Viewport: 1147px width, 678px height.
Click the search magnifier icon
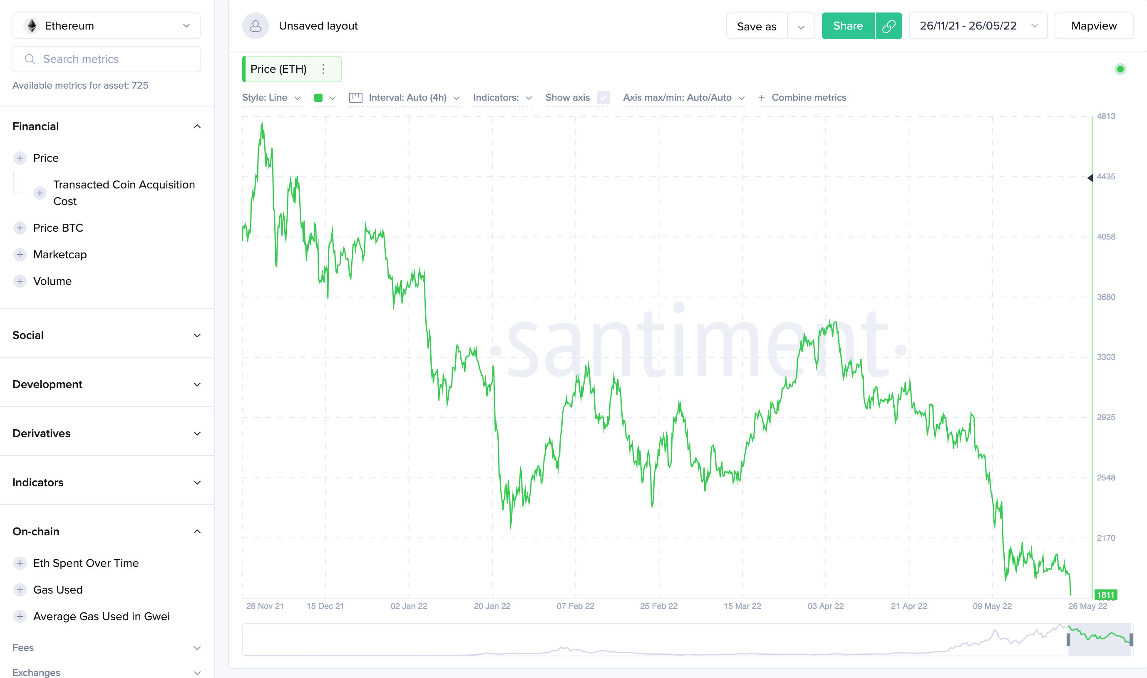tap(30, 59)
